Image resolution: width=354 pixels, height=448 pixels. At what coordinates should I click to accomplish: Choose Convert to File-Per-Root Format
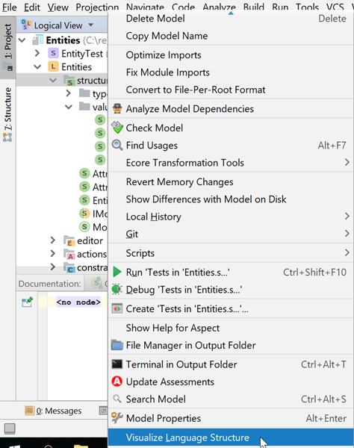pyautogui.click(x=231, y=90)
